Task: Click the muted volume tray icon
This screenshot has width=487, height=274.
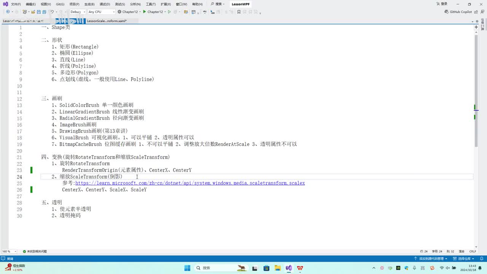Action: click(448, 268)
